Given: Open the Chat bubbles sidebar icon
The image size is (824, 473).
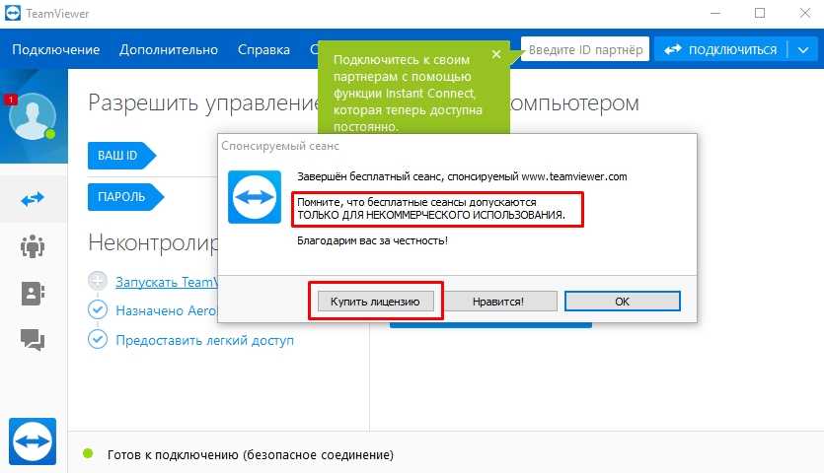Looking at the screenshot, I should point(33,341).
